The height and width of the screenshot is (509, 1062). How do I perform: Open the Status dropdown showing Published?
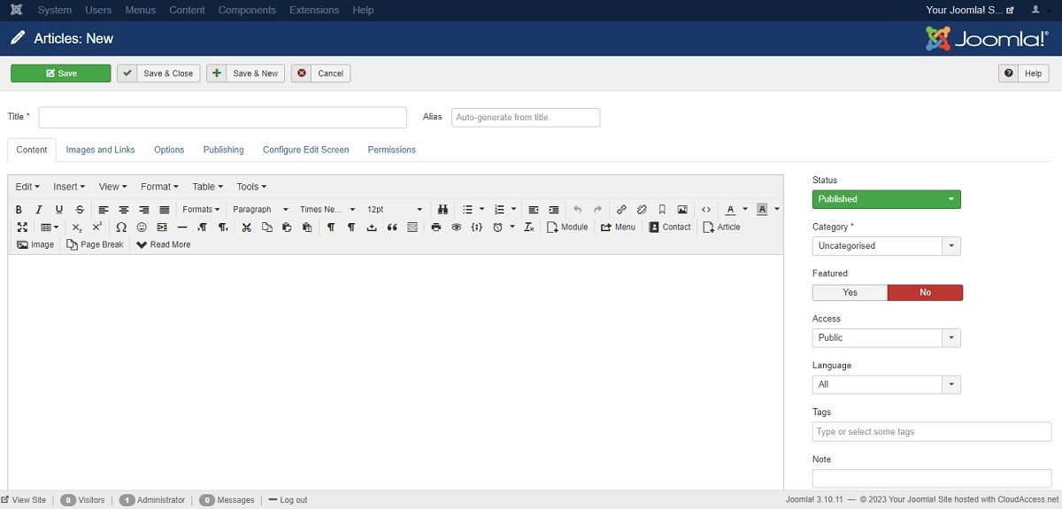tap(887, 199)
